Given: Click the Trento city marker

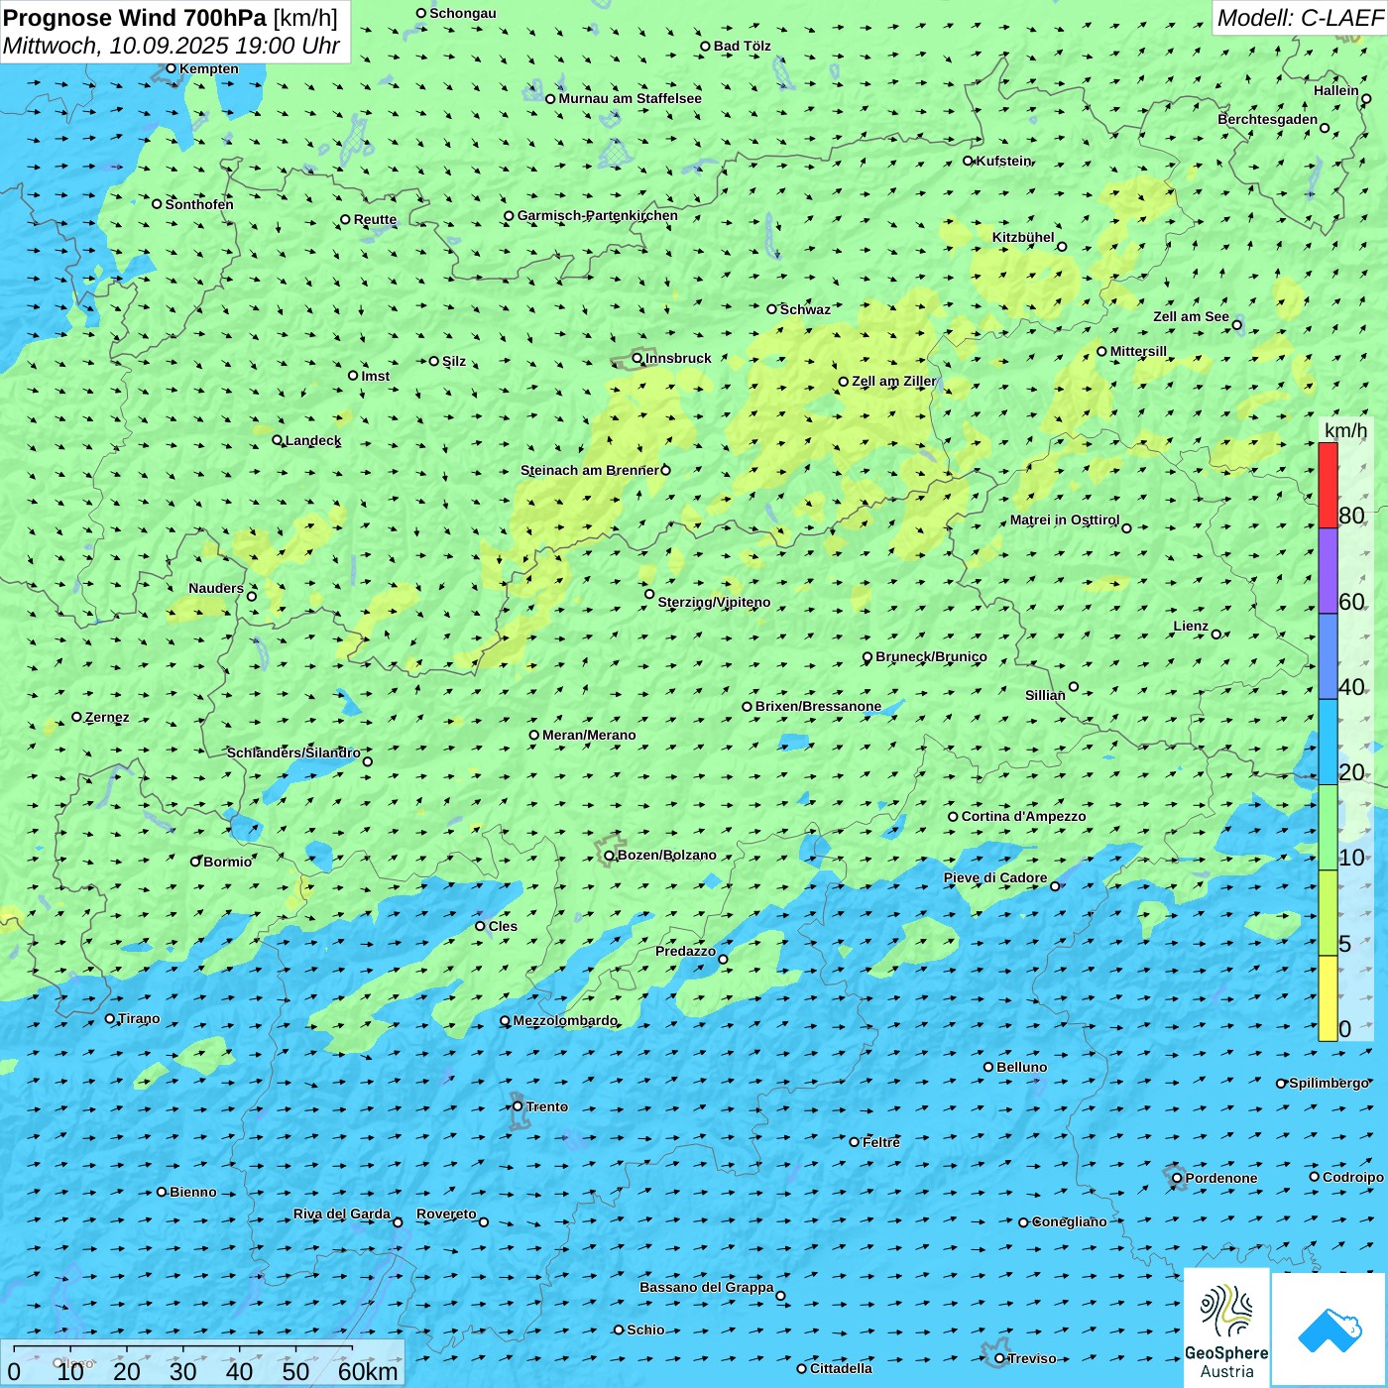Looking at the screenshot, I should pos(518,1106).
